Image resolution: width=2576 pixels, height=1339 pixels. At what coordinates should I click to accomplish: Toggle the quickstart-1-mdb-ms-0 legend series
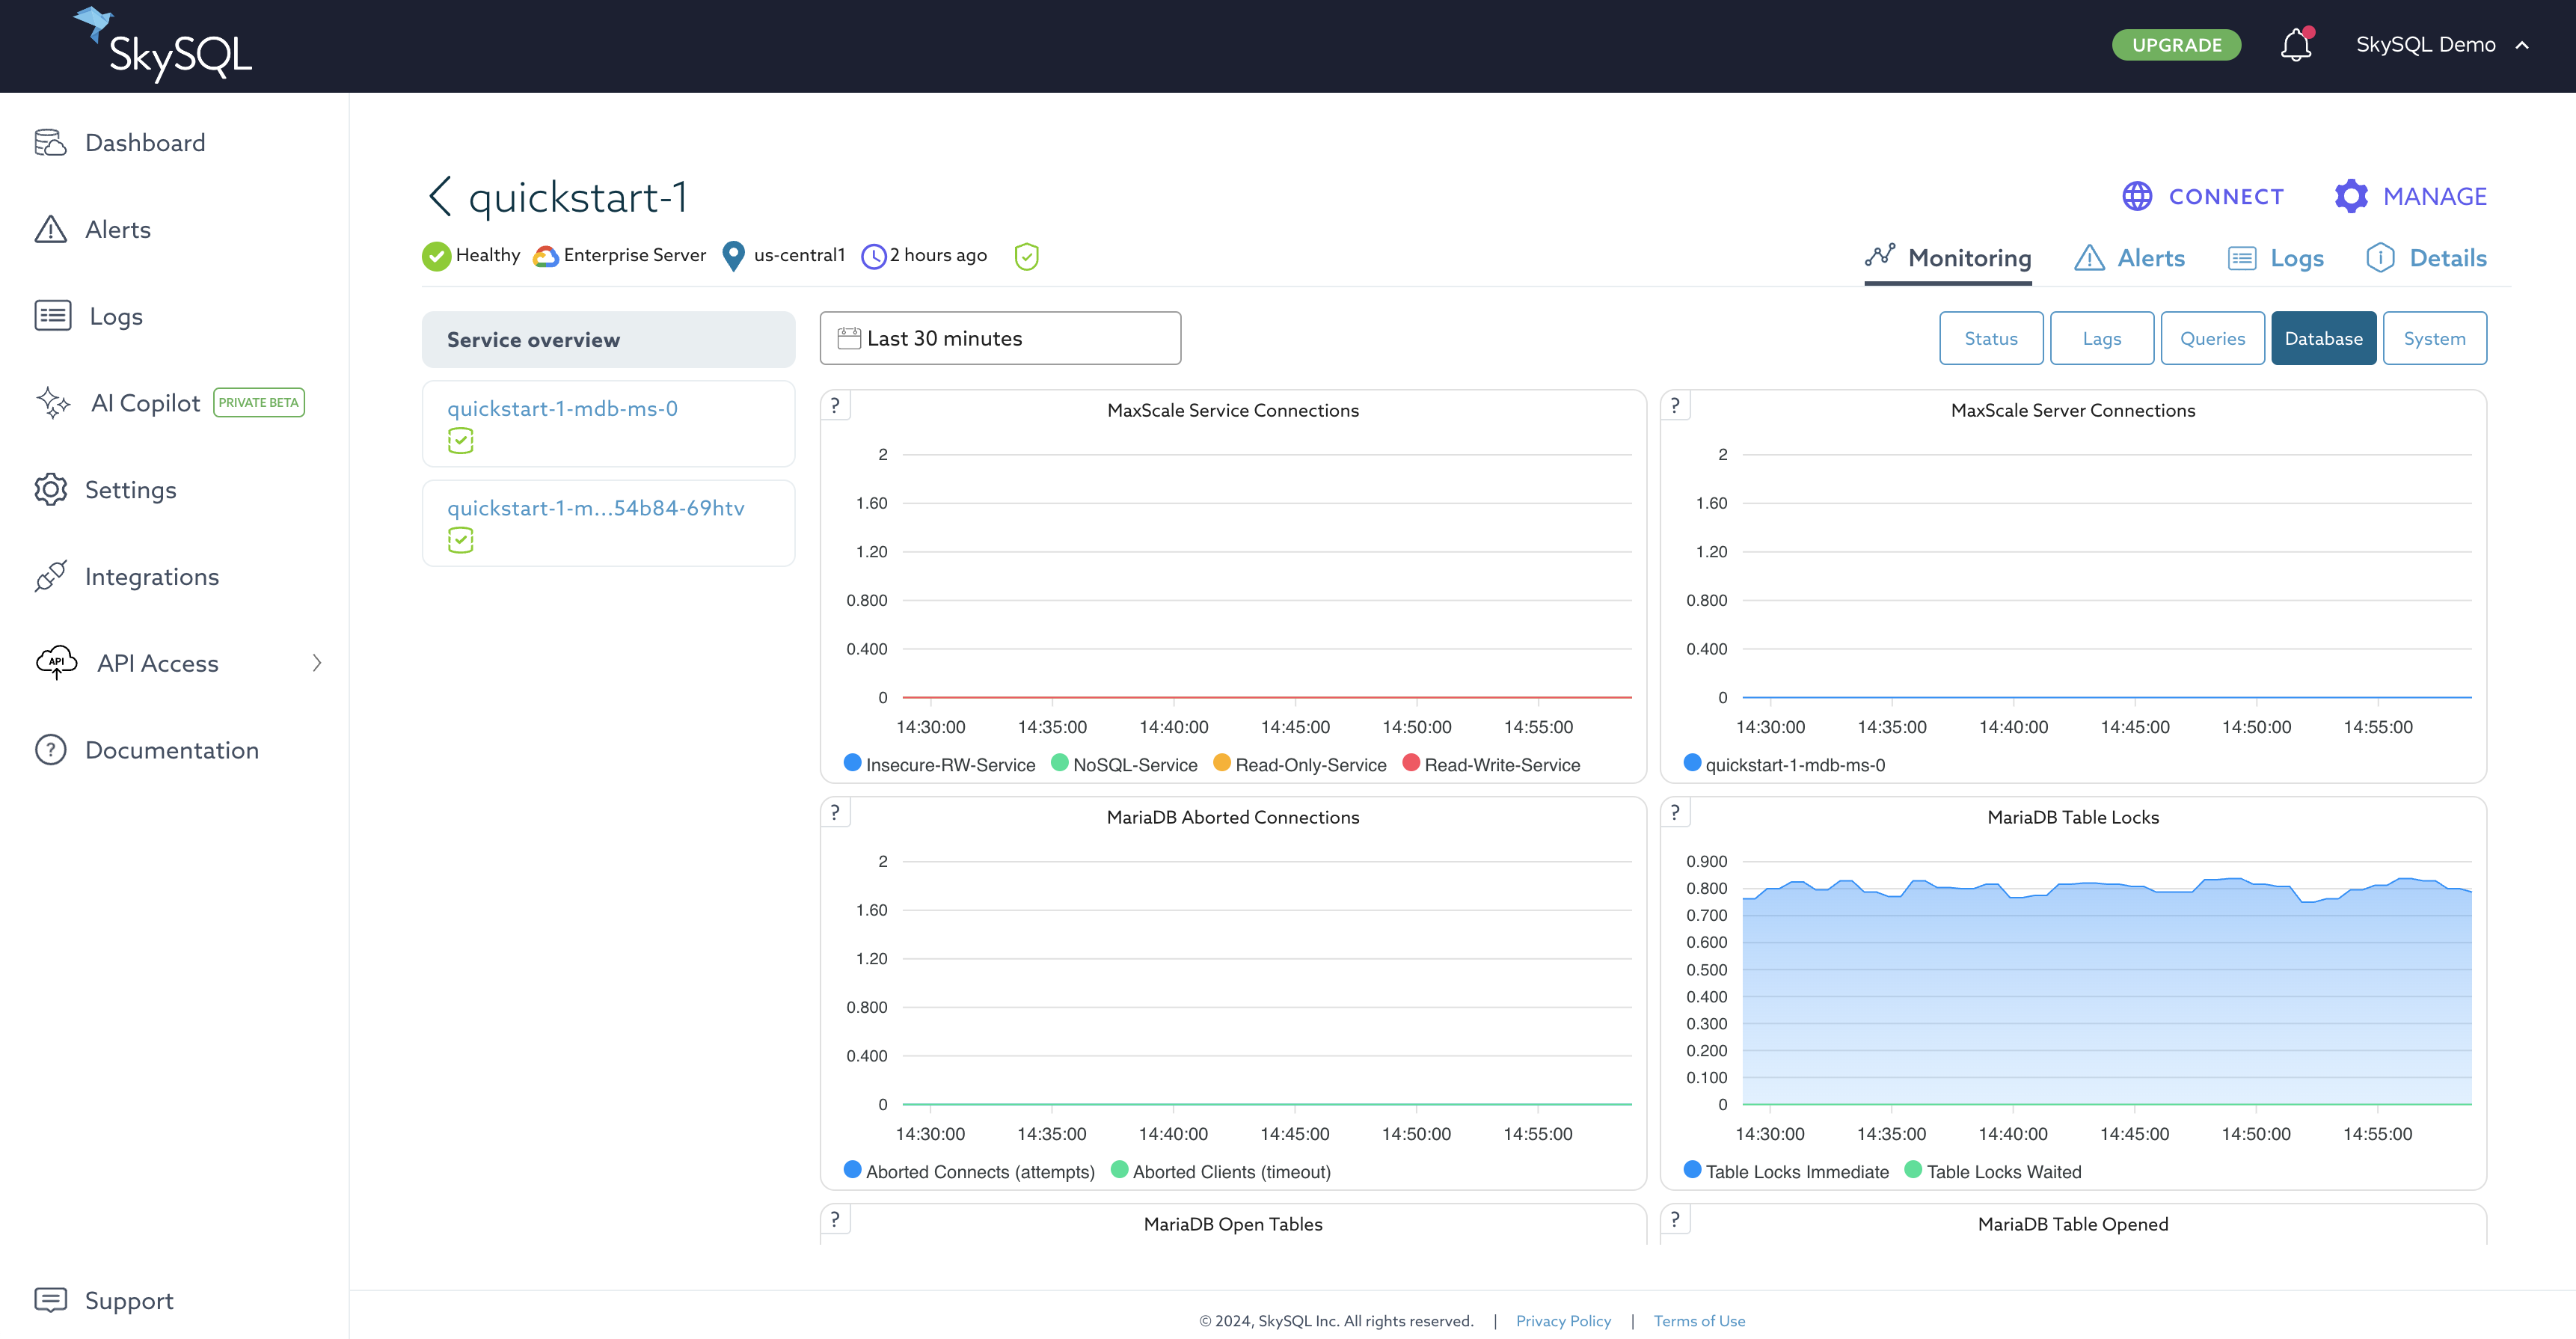pos(1784,764)
